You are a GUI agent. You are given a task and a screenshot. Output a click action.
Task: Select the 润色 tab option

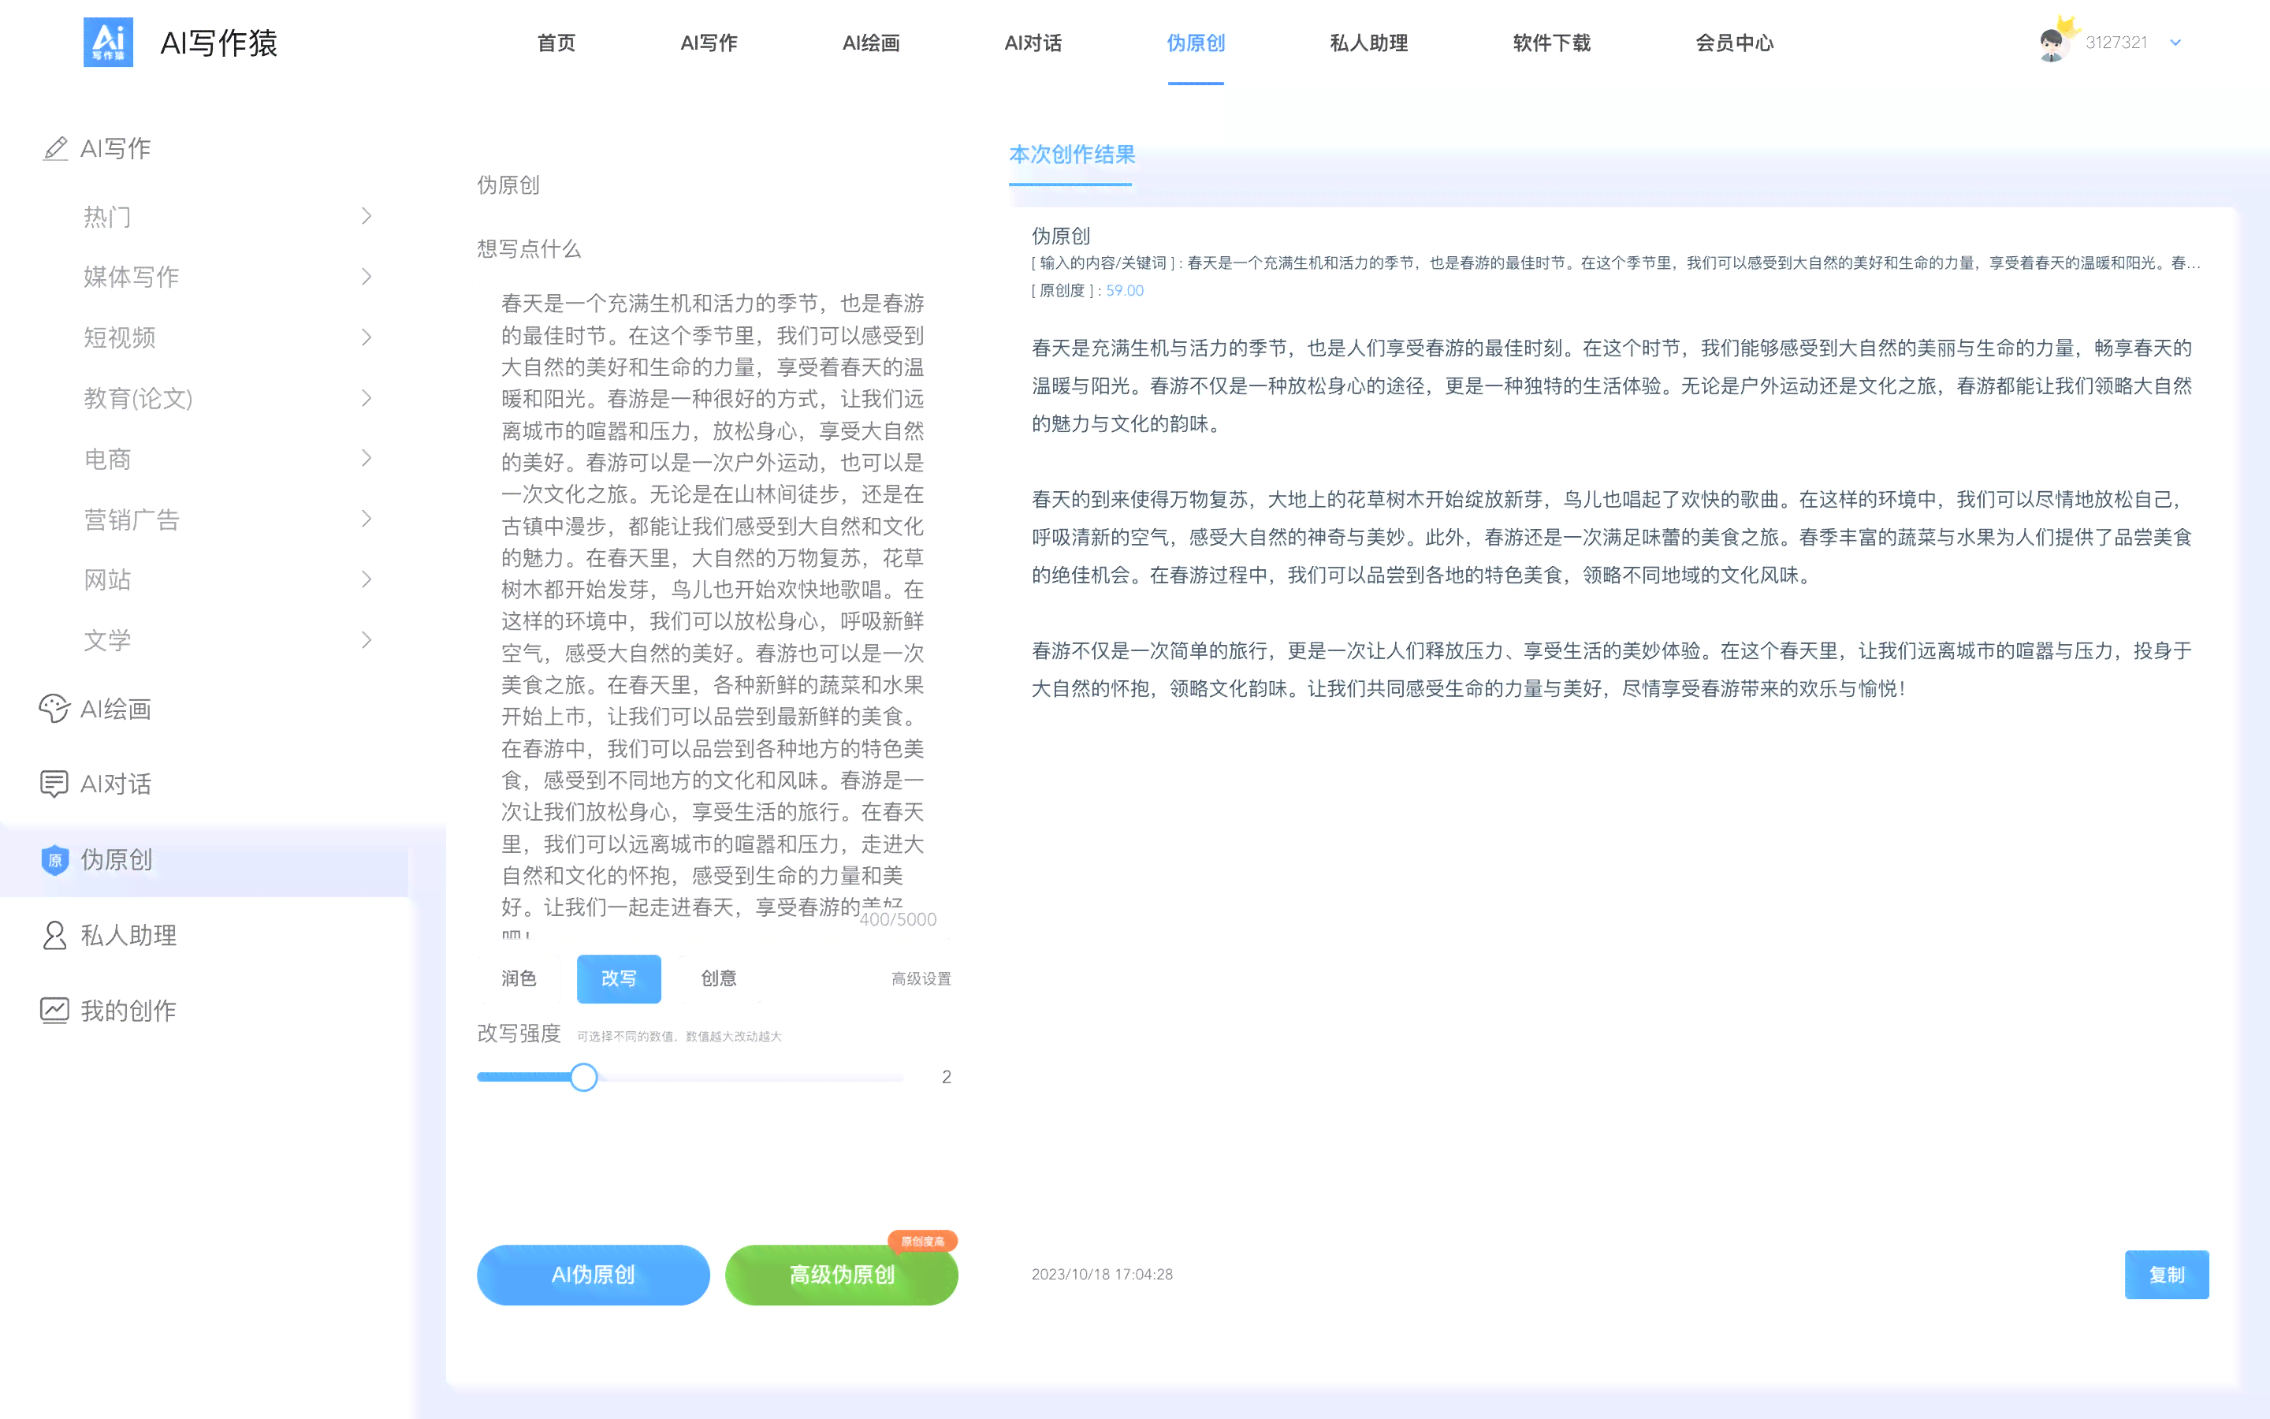516,978
